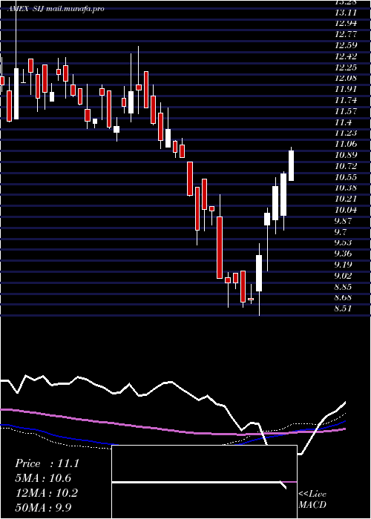
Task: Click the 11.91 price axis label
Action: coord(346,90)
